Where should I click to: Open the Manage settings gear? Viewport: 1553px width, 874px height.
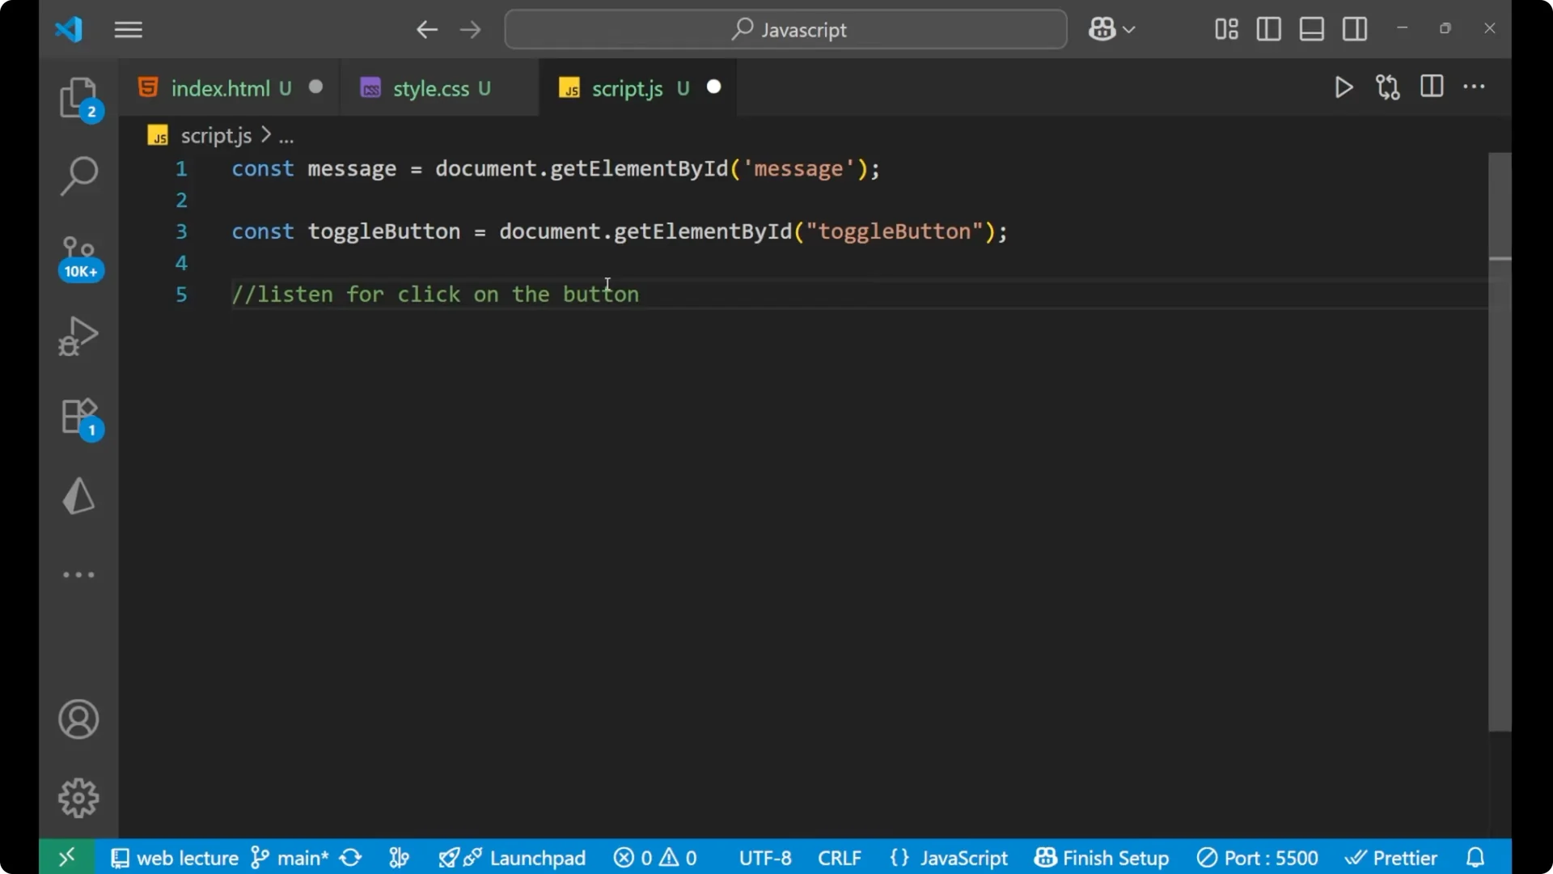(x=78, y=797)
